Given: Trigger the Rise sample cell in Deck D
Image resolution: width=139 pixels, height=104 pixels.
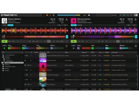Looking at the screenshot, I should coord(92,48).
